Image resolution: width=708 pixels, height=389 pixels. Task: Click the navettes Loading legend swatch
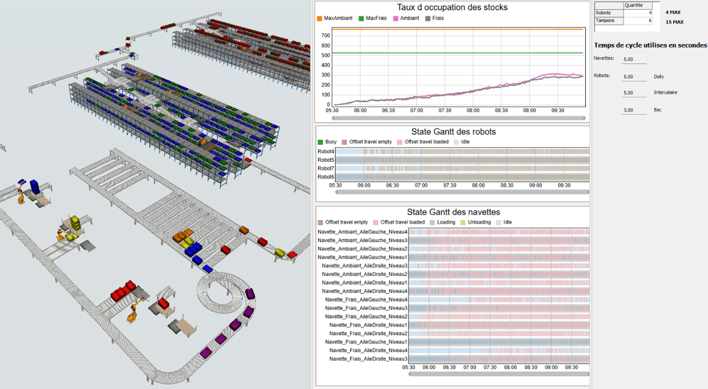click(x=432, y=223)
